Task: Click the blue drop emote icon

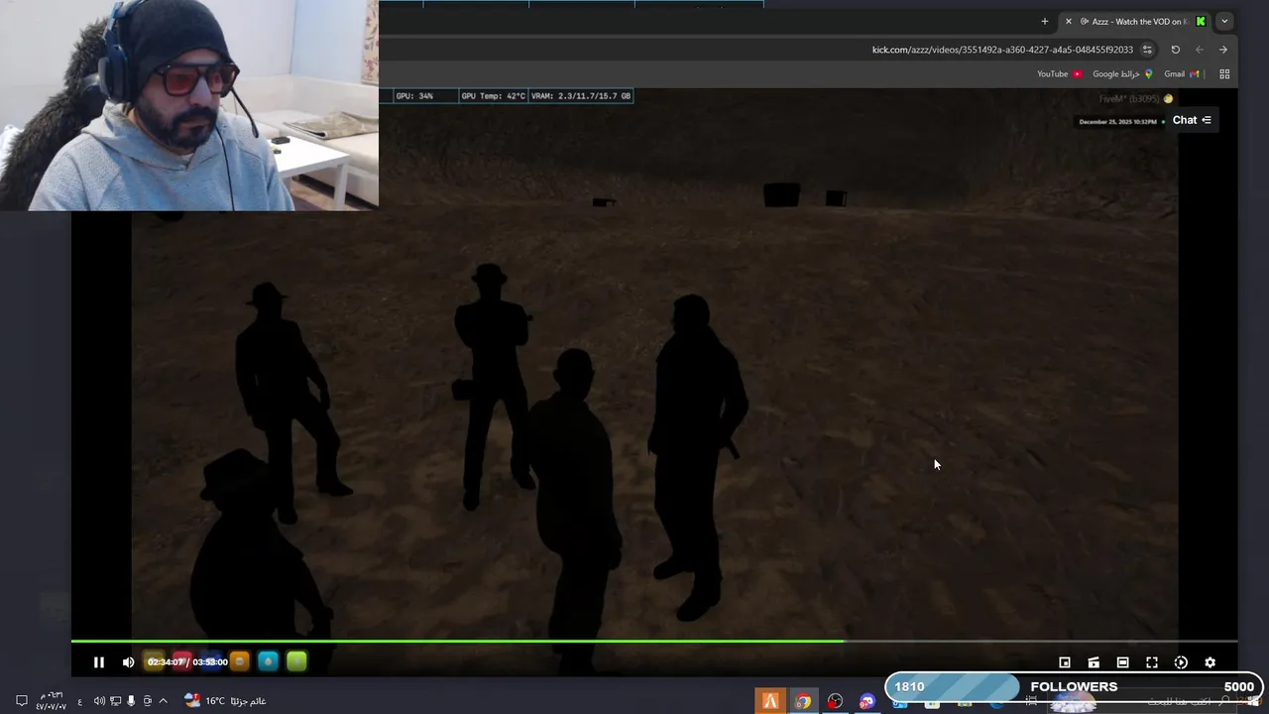Action: 268,661
